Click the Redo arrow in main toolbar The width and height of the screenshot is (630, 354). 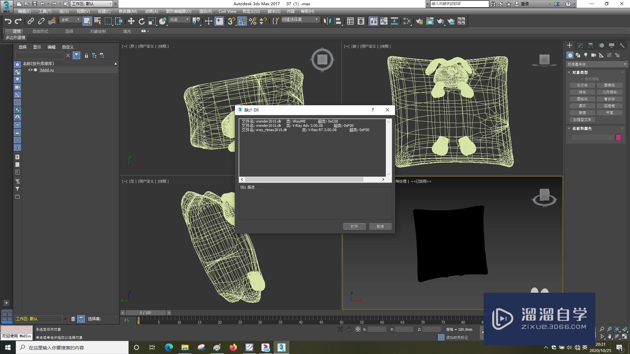tap(18, 21)
